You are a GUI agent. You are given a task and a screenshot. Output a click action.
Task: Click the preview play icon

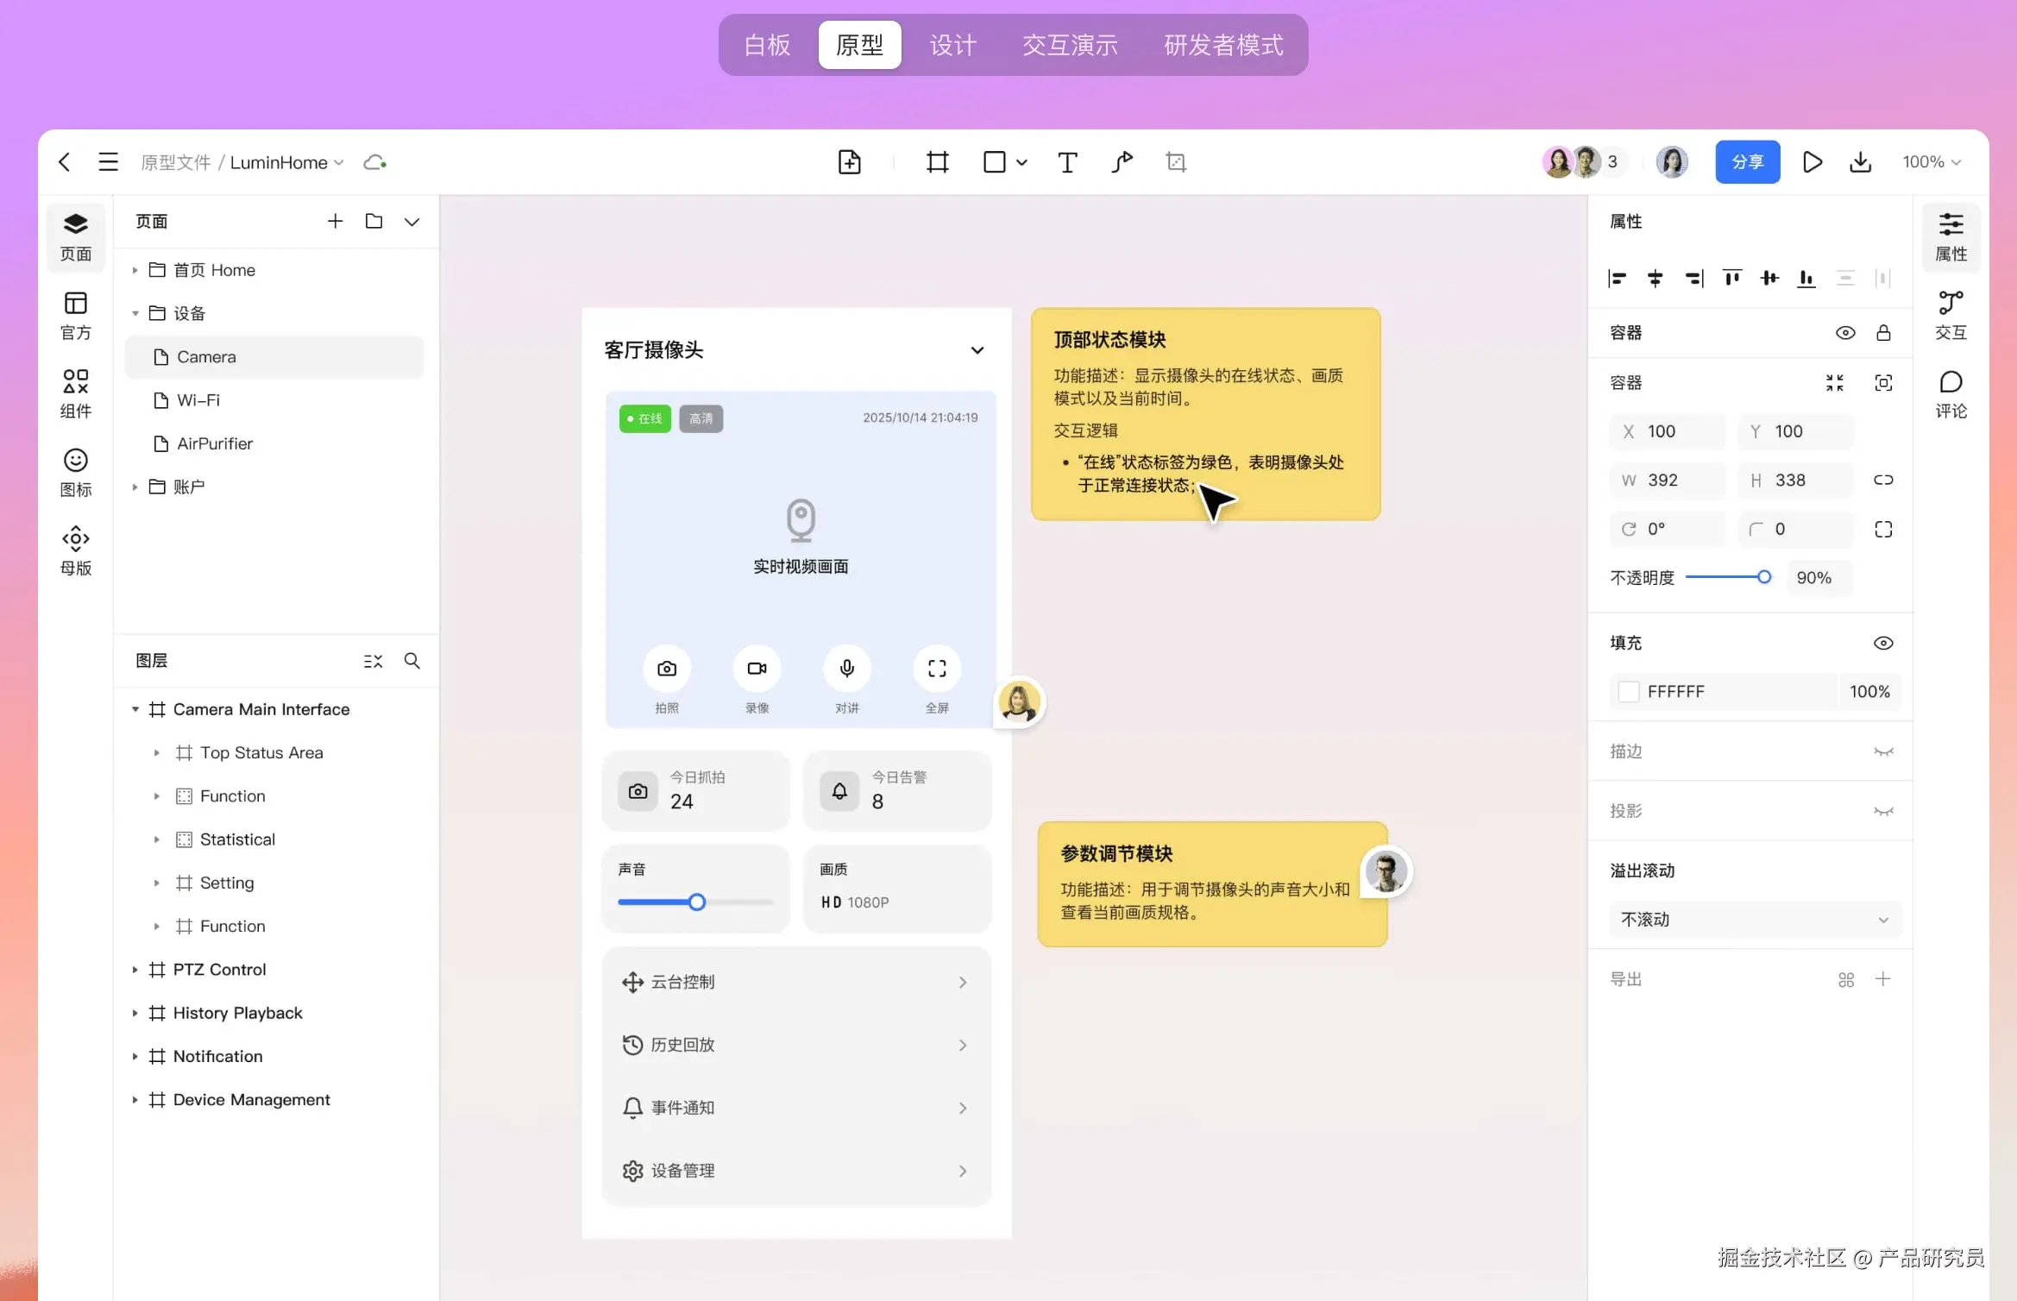(1812, 162)
